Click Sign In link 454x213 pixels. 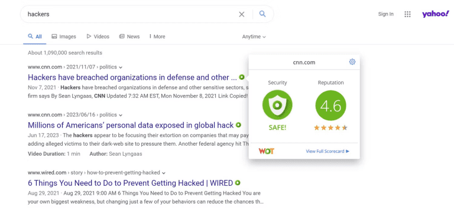(x=385, y=14)
